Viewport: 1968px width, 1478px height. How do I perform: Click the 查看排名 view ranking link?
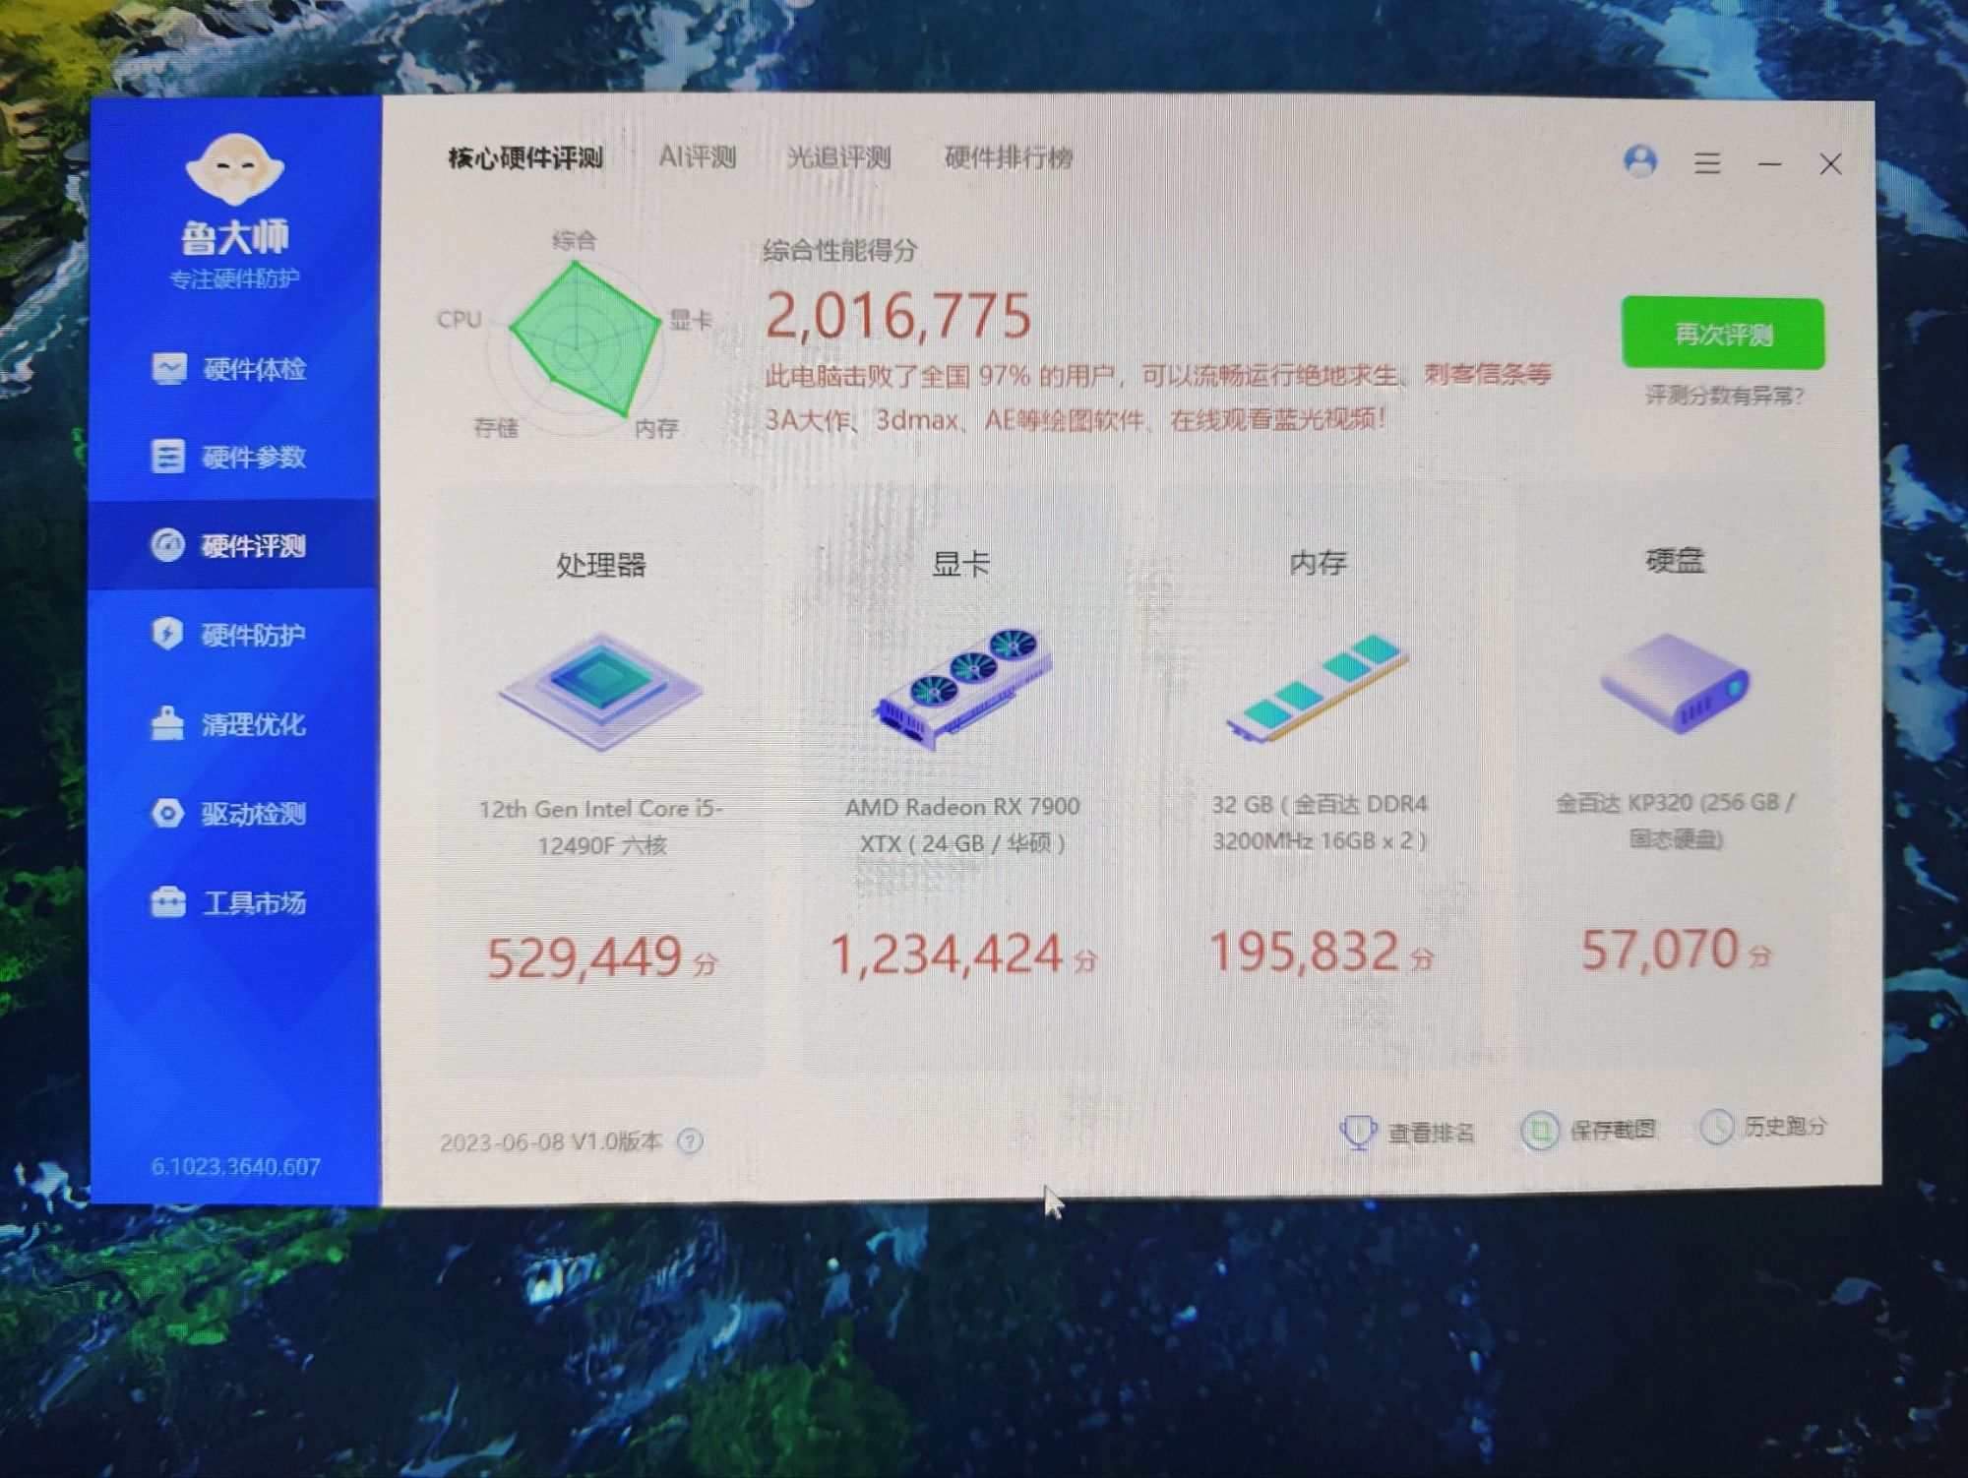[1431, 1133]
